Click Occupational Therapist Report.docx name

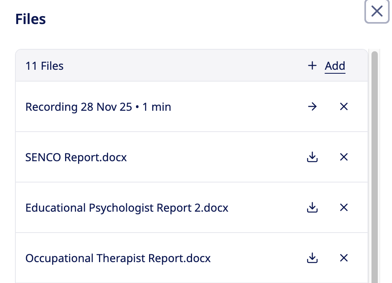[x=118, y=258]
